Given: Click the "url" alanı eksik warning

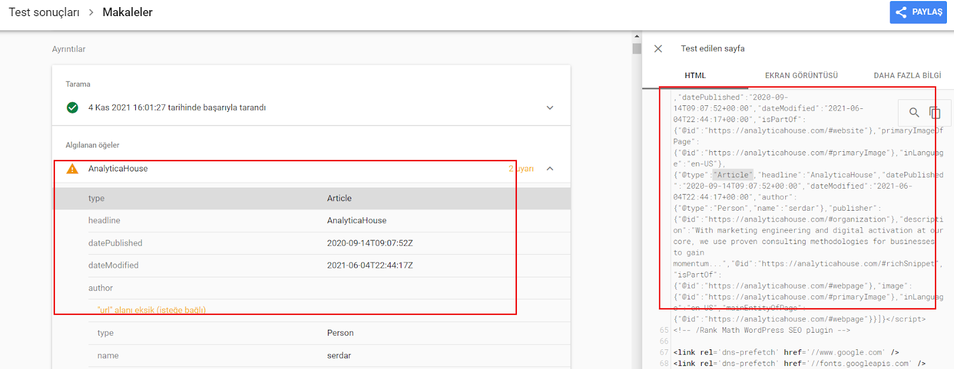Looking at the screenshot, I should [151, 310].
